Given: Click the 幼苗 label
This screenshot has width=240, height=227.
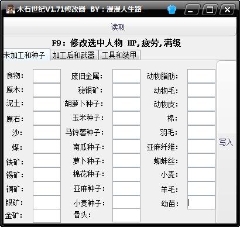Looking at the screenshot, I should (170, 204).
